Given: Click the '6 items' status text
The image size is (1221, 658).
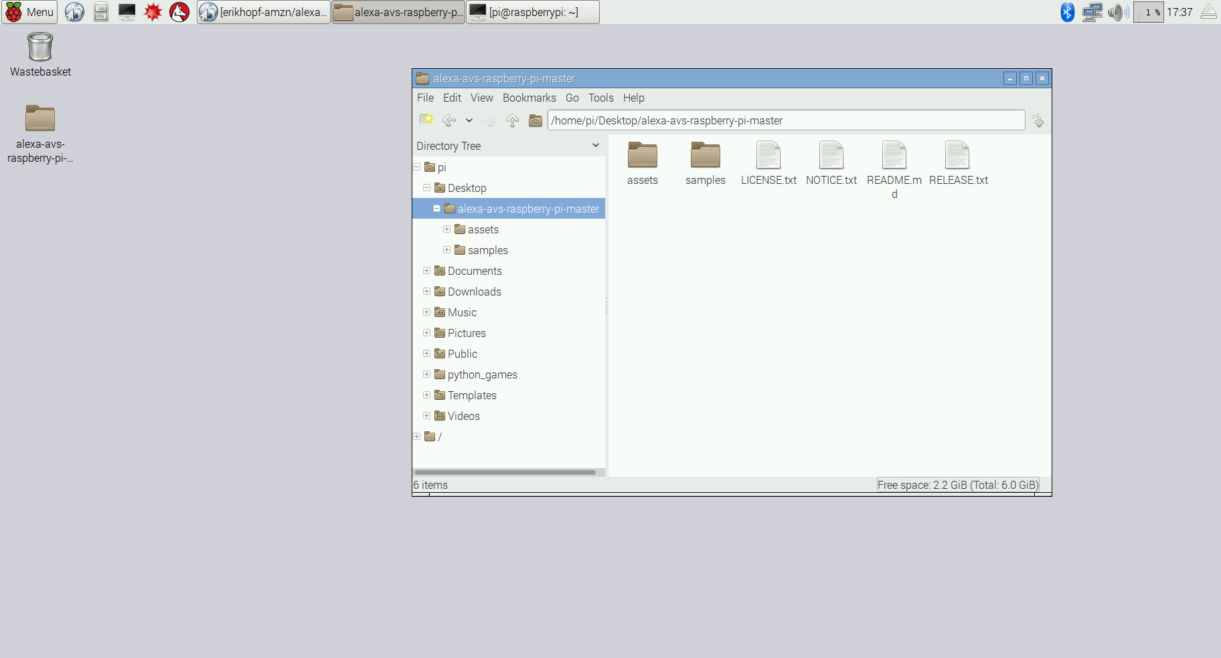Looking at the screenshot, I should pos(430,485).
